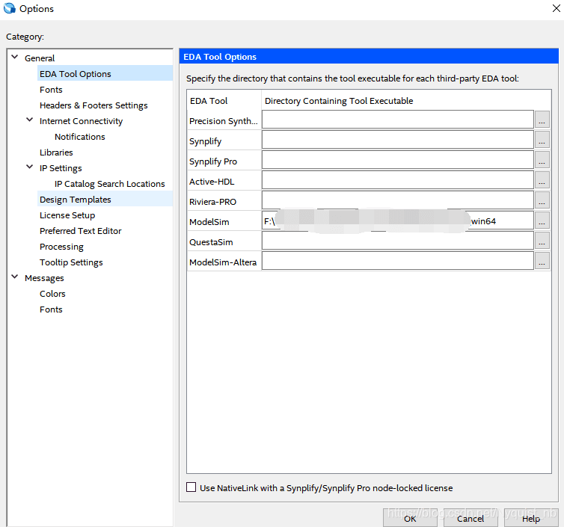This screenshot has height=527, width=564.
Task: Collapse the Messages category
Action: (x=15, y=277)
